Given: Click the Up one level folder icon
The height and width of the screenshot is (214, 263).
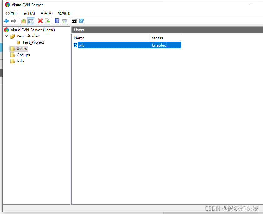Looking at the screenshot, I should 23,21.
